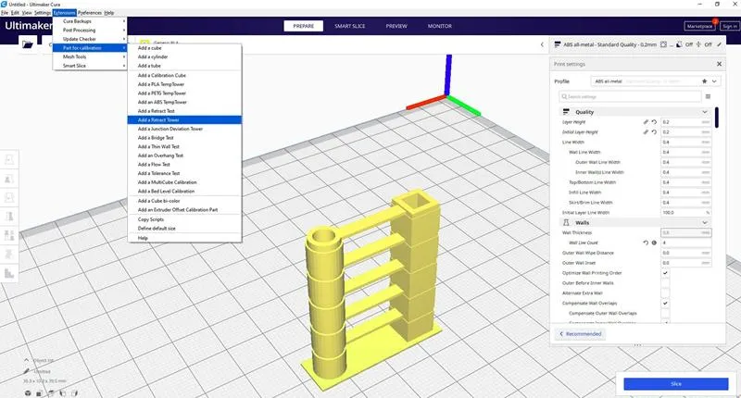This screenshot has width=741, height=398.
Task: Click the Search settings field
Action: [x=630, y=96]
